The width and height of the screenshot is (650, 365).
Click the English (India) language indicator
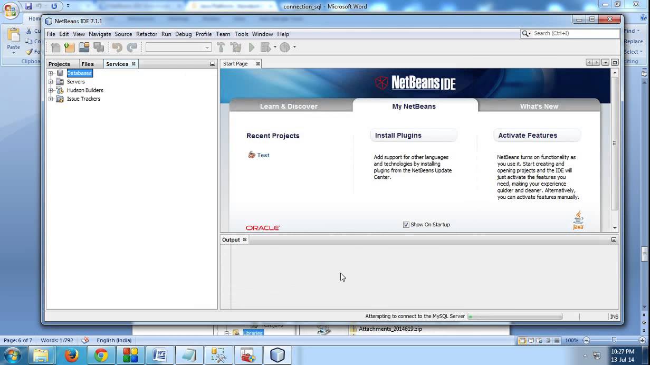click(114, 340)
